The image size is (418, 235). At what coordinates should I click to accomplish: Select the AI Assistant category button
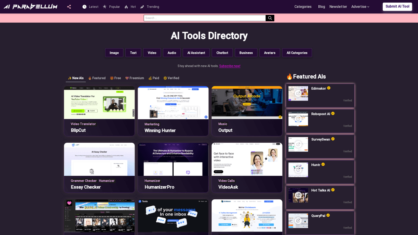point(196,53)
